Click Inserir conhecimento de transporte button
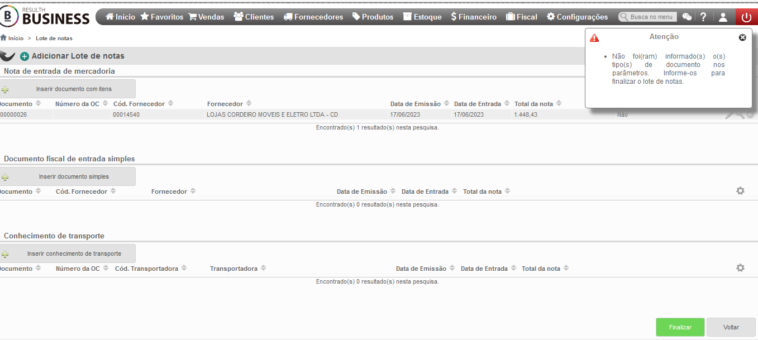Screen dimensions: 758x340 (68, 253)
